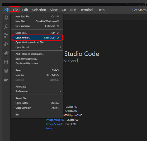Image resolution: width=147 pixels, height=141 pixels.
Task: Choose Save As... in File menu
Action: [x=37, y=75]
